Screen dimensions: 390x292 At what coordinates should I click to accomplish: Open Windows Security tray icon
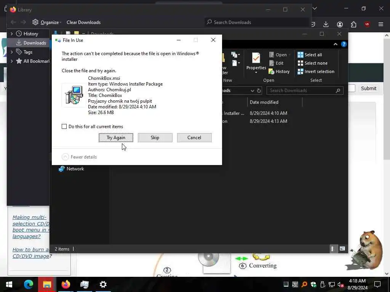(313, 284)
